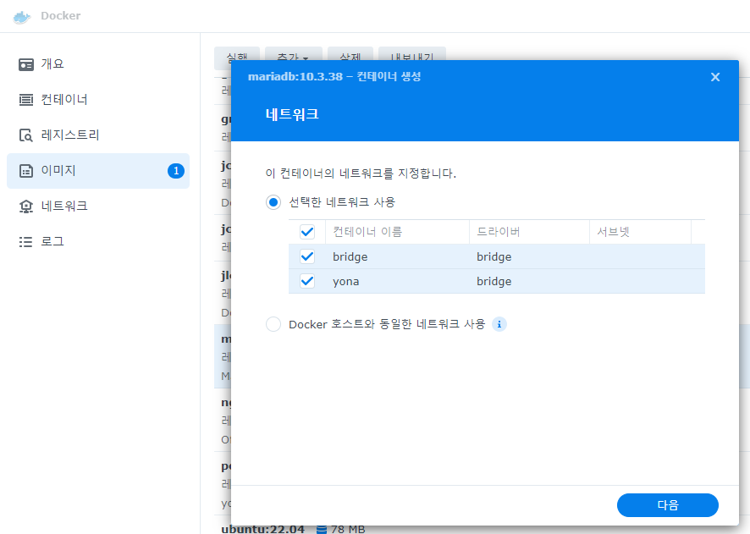Click the Docker title text
This screenshot has width=750, height=534.
pyautogui.click(x=61, y=16)
